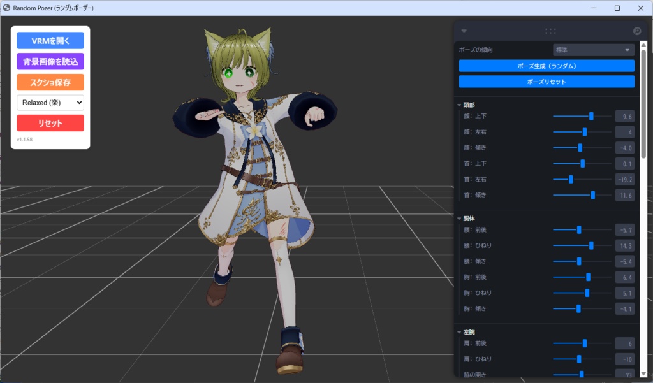Image resolution: width=653 pixels, height=383 pixels.
Task: Click the Random Pozer app icon in titlebar
Action: coord(6,8)
